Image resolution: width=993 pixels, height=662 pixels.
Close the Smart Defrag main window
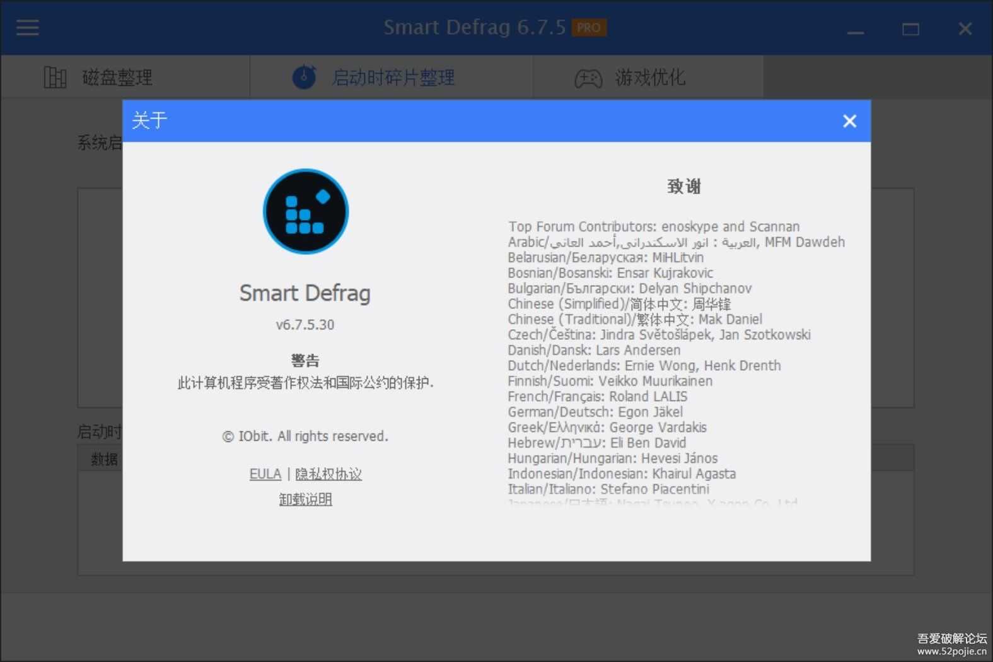(x=965, y=29)
